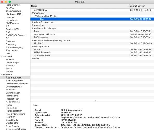Open Protokolldateien in the sidebar
The height and width of the screenshot is (130, 154).
pos(14,111)
